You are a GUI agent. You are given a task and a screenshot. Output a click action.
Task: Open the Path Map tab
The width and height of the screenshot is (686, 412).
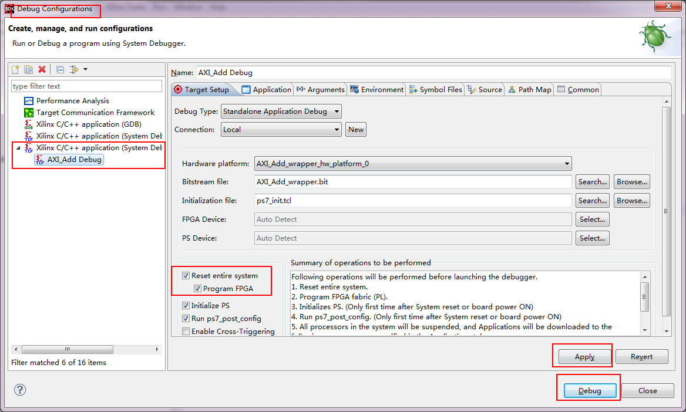coord(530,90)
